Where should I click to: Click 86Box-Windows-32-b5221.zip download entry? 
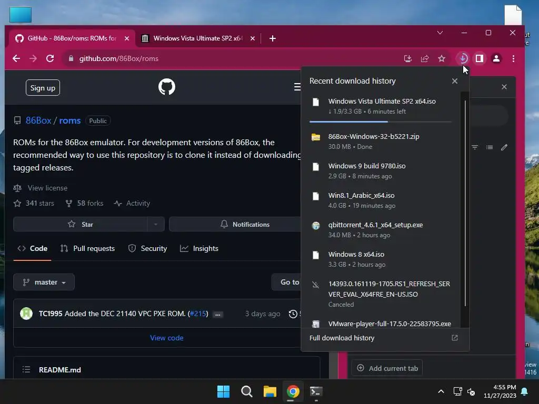point(382,141)
